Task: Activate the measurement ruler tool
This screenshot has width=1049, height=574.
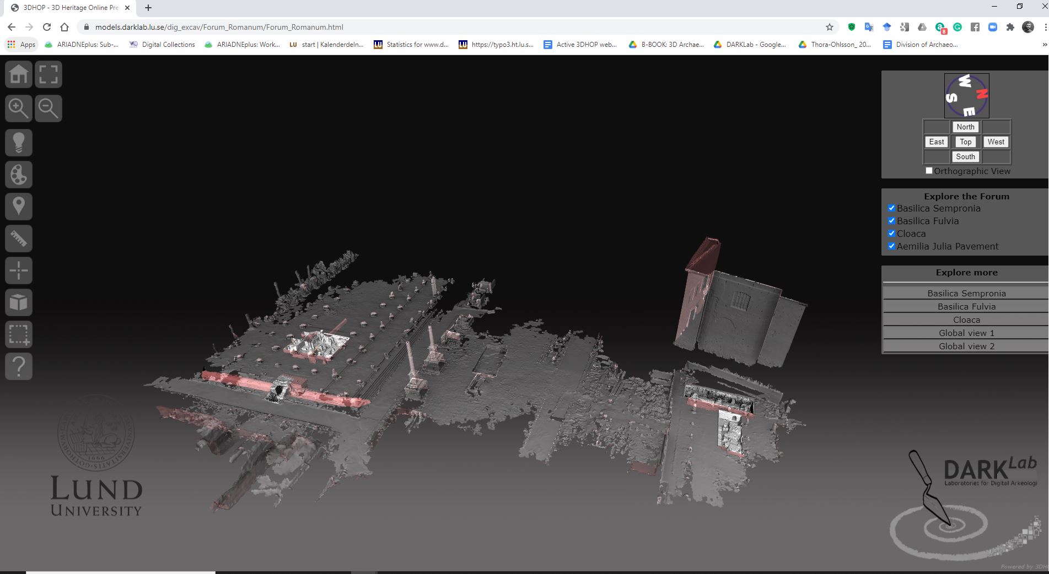Action: (x=19, y=239)
